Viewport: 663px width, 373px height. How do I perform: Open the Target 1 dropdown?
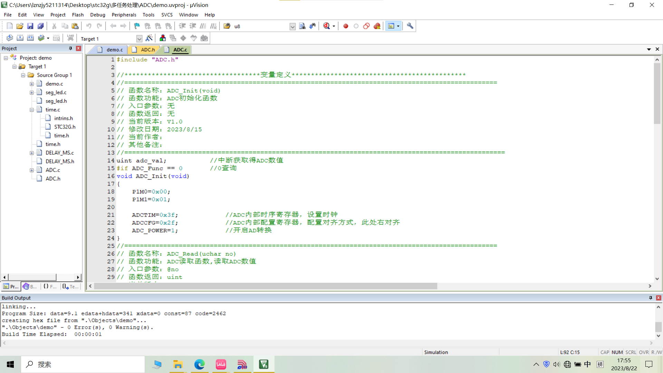click(139, 39)
